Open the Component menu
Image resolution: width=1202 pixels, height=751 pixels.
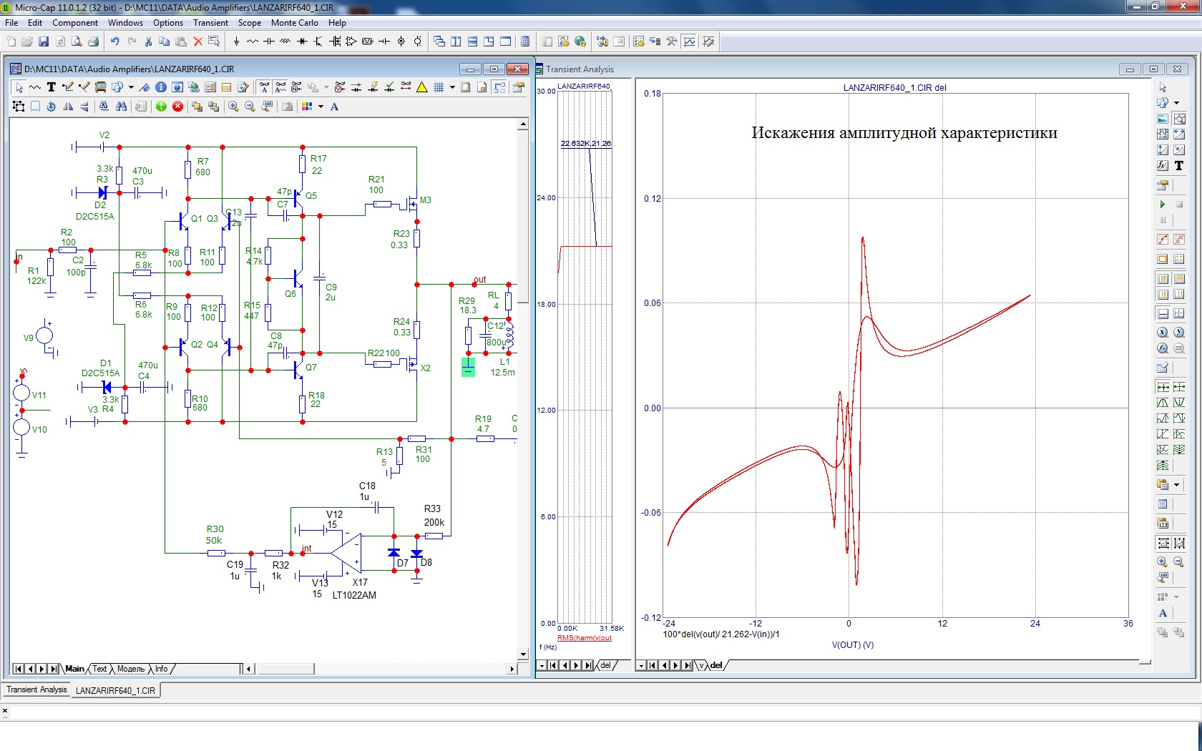(75, 23)
